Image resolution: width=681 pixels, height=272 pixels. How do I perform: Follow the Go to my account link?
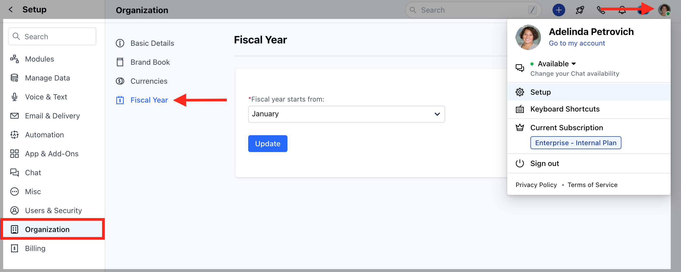pos(577,43)
